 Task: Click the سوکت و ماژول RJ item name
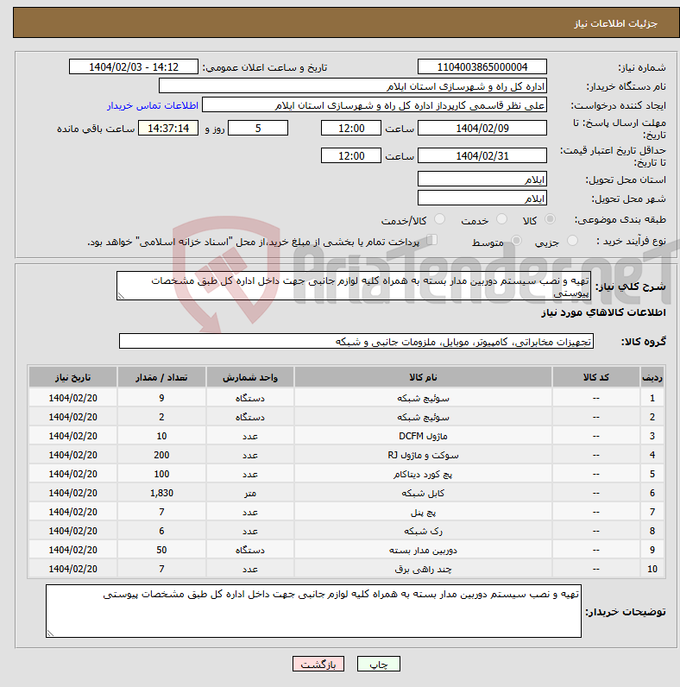(423, 455)
